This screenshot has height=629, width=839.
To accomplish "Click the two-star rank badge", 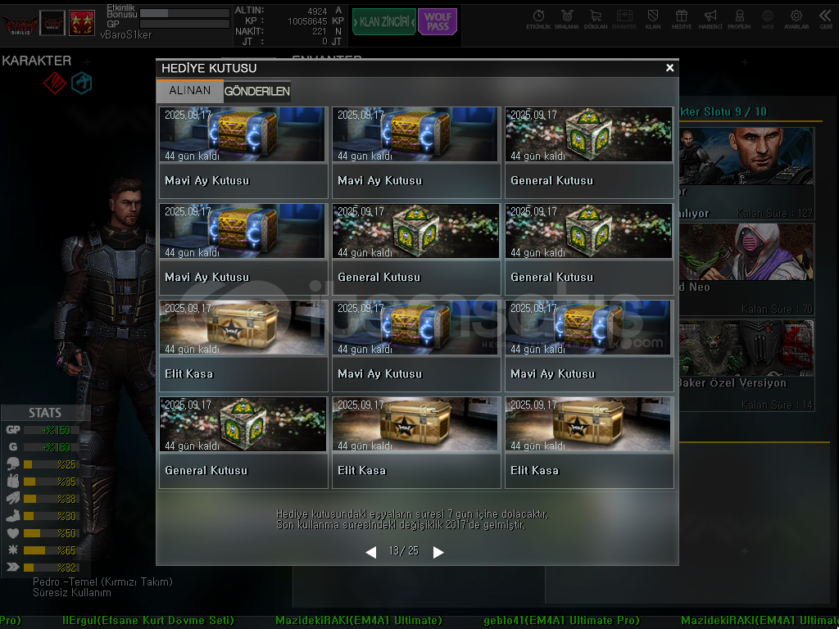I will coord(81,22).
